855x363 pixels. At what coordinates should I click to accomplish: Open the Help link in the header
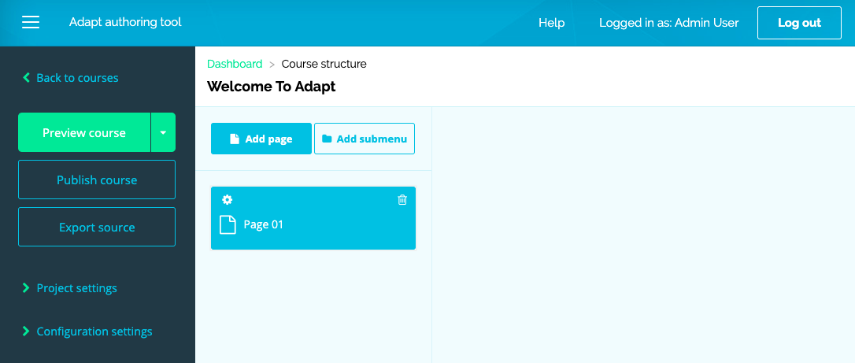pos(551,23)
